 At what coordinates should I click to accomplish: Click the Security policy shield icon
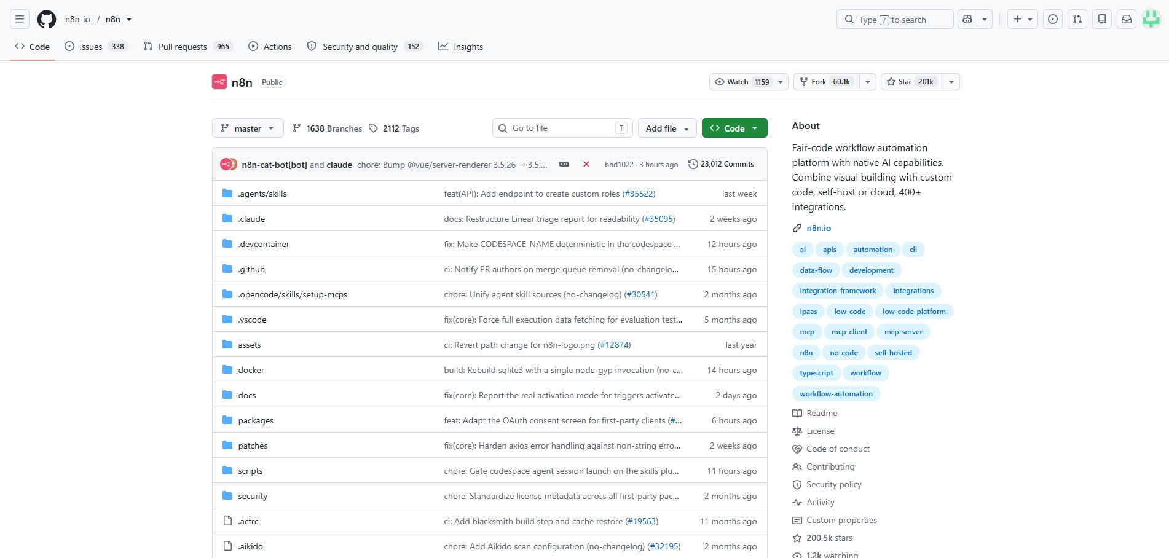[x=797, y=484]
